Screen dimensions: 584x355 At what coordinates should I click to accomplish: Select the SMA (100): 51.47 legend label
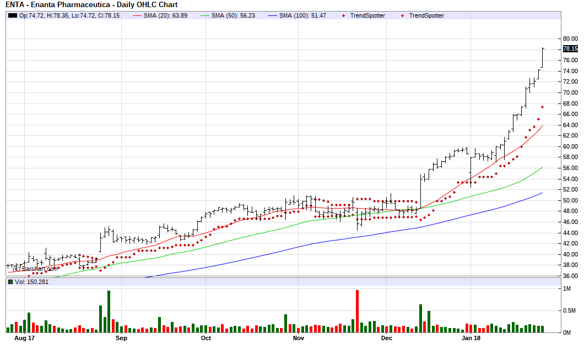tap(302, 15)
